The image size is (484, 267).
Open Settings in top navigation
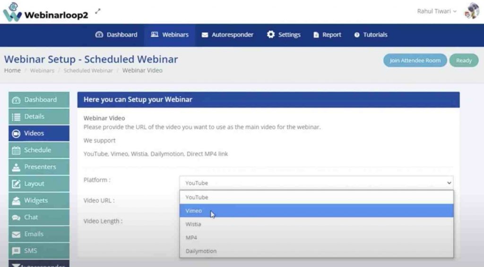click(284, 34)
